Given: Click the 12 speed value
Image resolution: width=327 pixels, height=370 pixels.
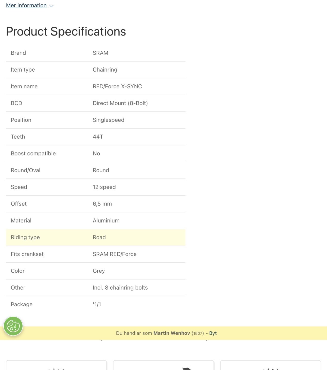Looking at the screenshot, I should pos(104,187).
